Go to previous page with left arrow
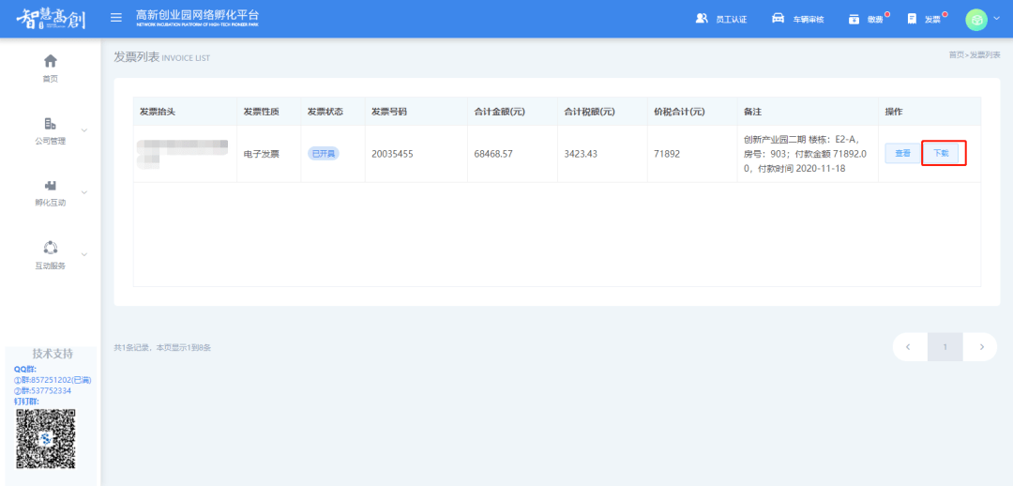1013x486 pixels. [909, 347]
